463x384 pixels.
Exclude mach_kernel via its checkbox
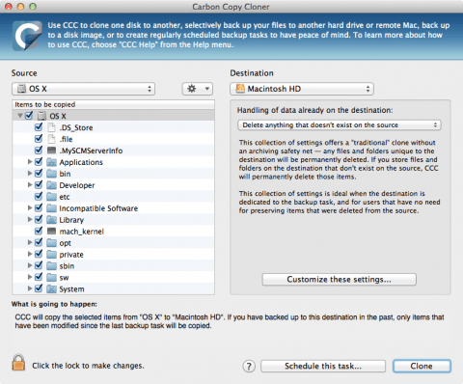pyautogui.click(x=39, y=231)
